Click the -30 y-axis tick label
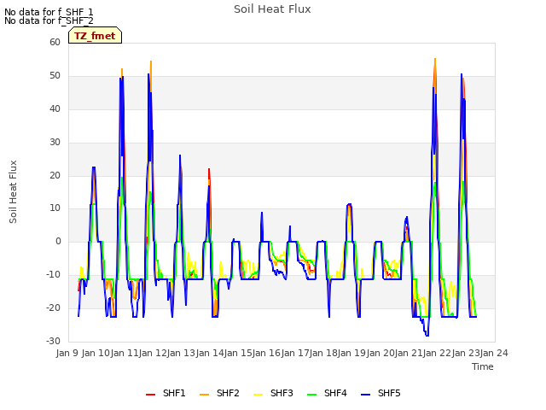This screenshot has width=546, height=410. coord(54,341)
